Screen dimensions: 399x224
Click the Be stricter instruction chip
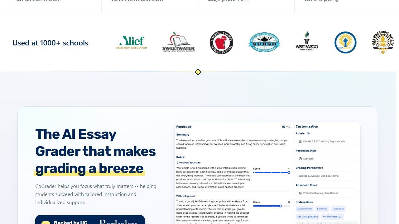[x=322, y=209]
